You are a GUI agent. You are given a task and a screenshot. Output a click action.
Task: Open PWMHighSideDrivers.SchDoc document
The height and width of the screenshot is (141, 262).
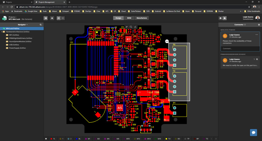coord(21,38)
